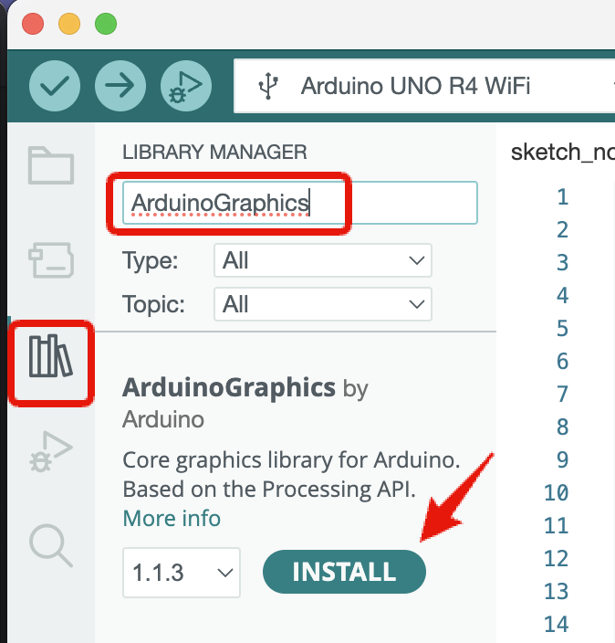Open the Search magnifier in sidebar

pos(51,545)
